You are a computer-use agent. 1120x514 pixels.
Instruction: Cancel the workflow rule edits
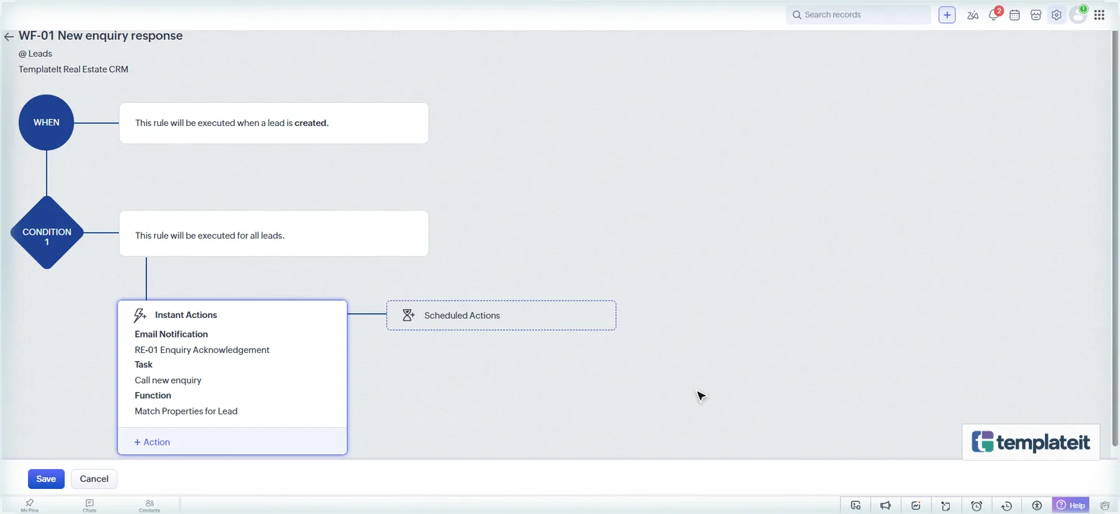pos(94,479)
